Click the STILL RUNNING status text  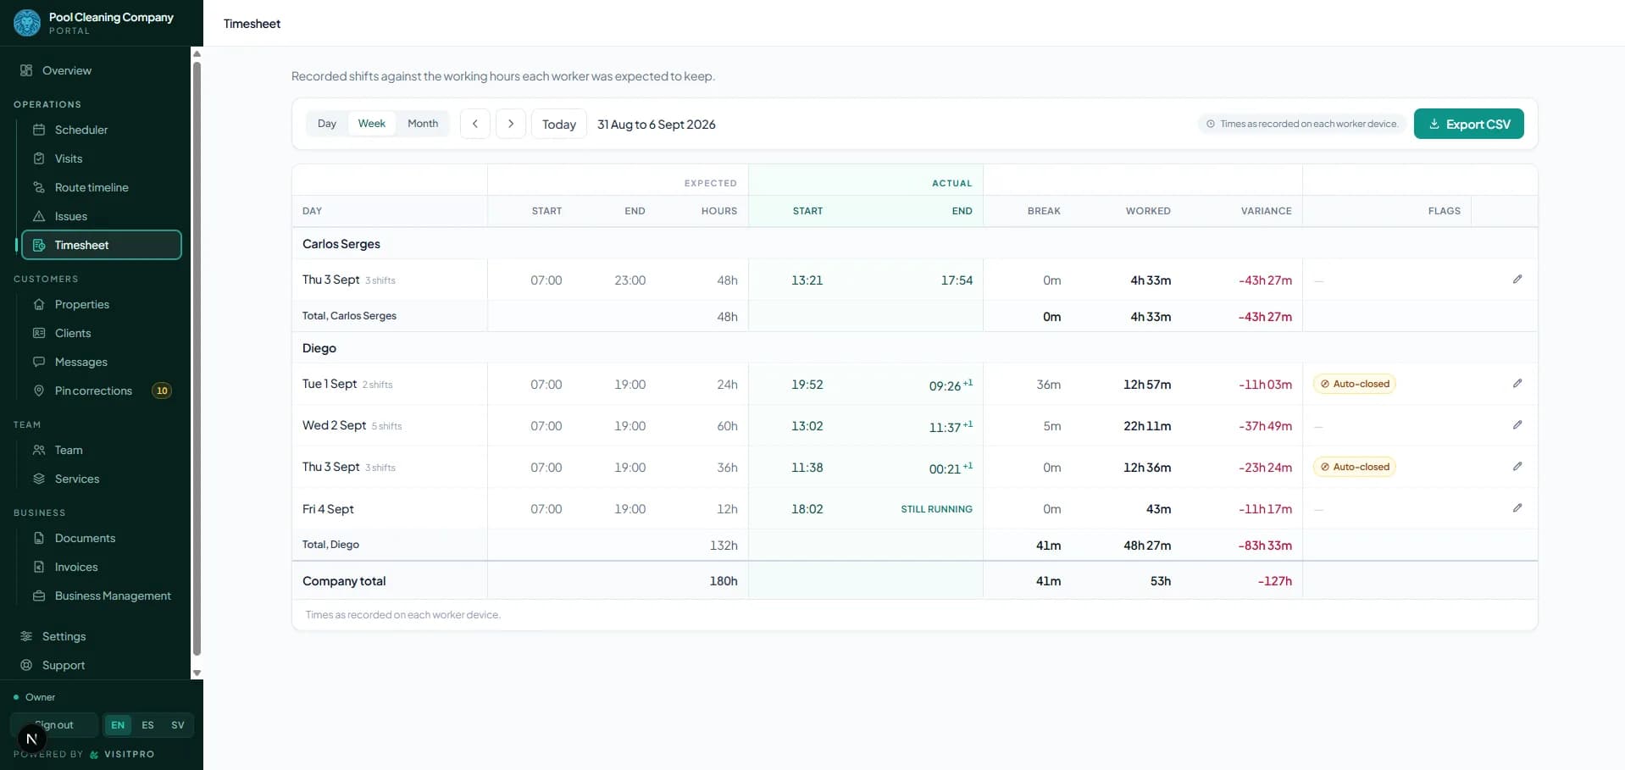[x=936, y=509]
